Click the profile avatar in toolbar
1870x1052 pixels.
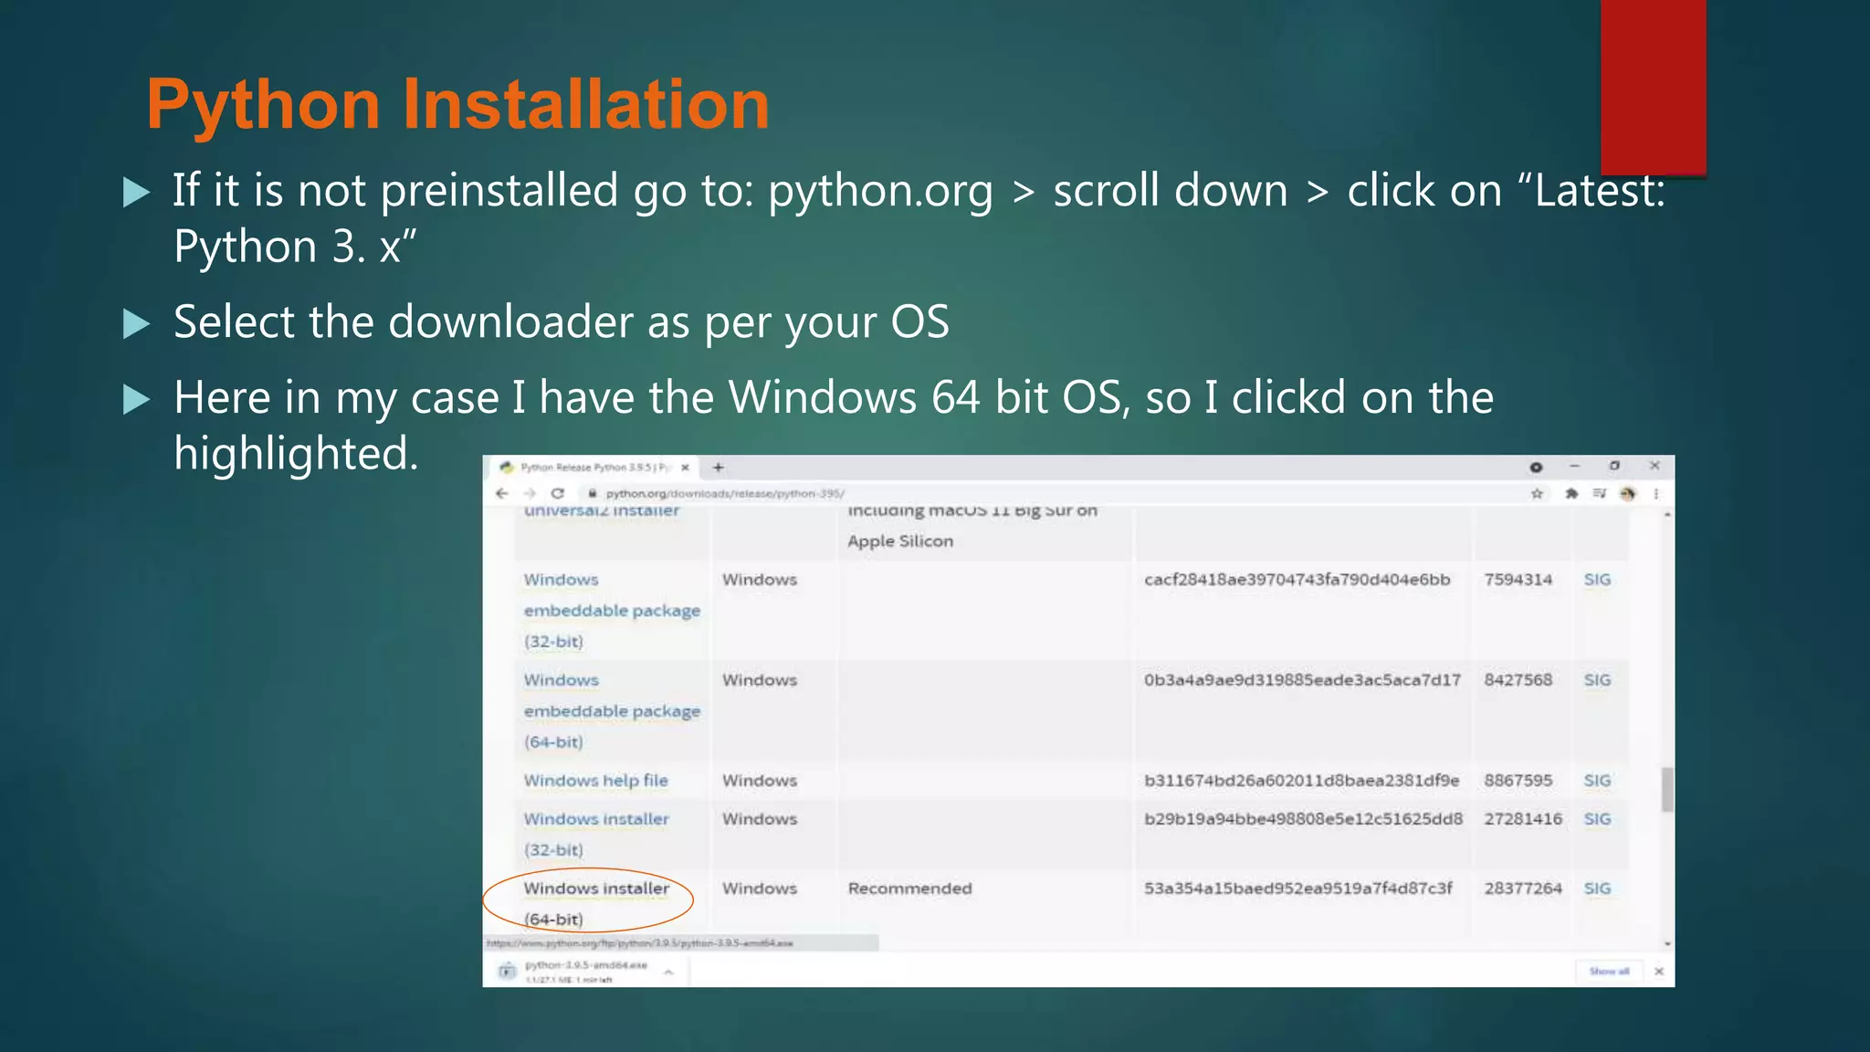tap(1628, 494)
